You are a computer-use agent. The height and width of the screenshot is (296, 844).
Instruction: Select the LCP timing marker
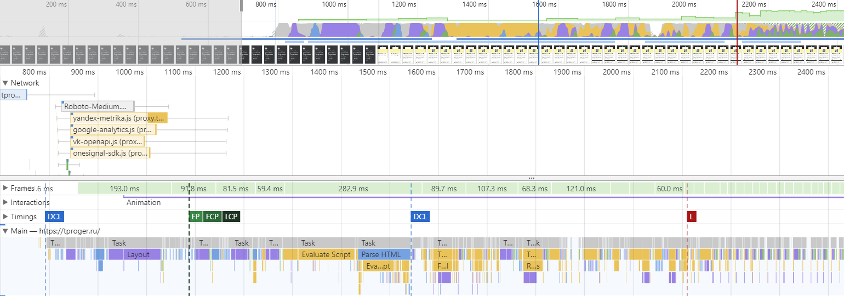pyautogui.click(x=231, y=217)
